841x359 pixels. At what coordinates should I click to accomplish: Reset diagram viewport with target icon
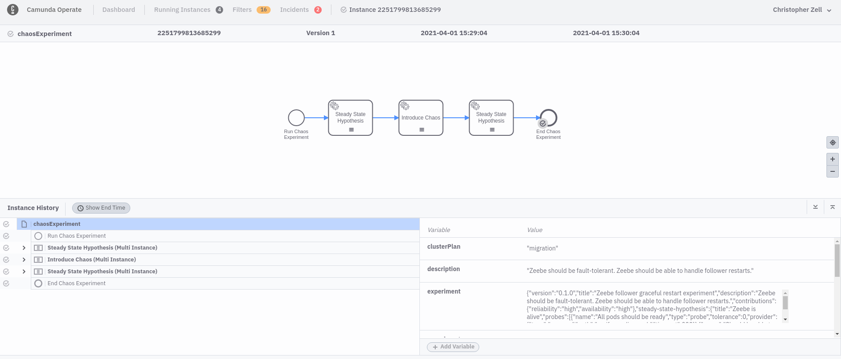pyautogui.click(x=833, y=142)
